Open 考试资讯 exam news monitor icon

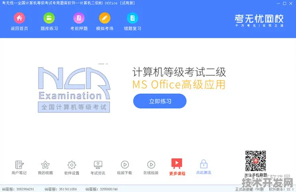[98, 165]
